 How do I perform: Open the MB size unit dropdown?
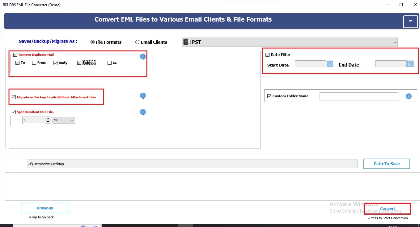click(x=64, y=120)
